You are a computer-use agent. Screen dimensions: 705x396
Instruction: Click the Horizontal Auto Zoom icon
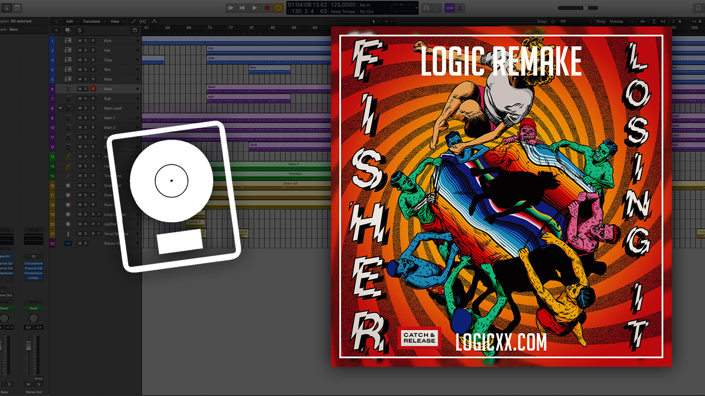click(x=663, y=21)
